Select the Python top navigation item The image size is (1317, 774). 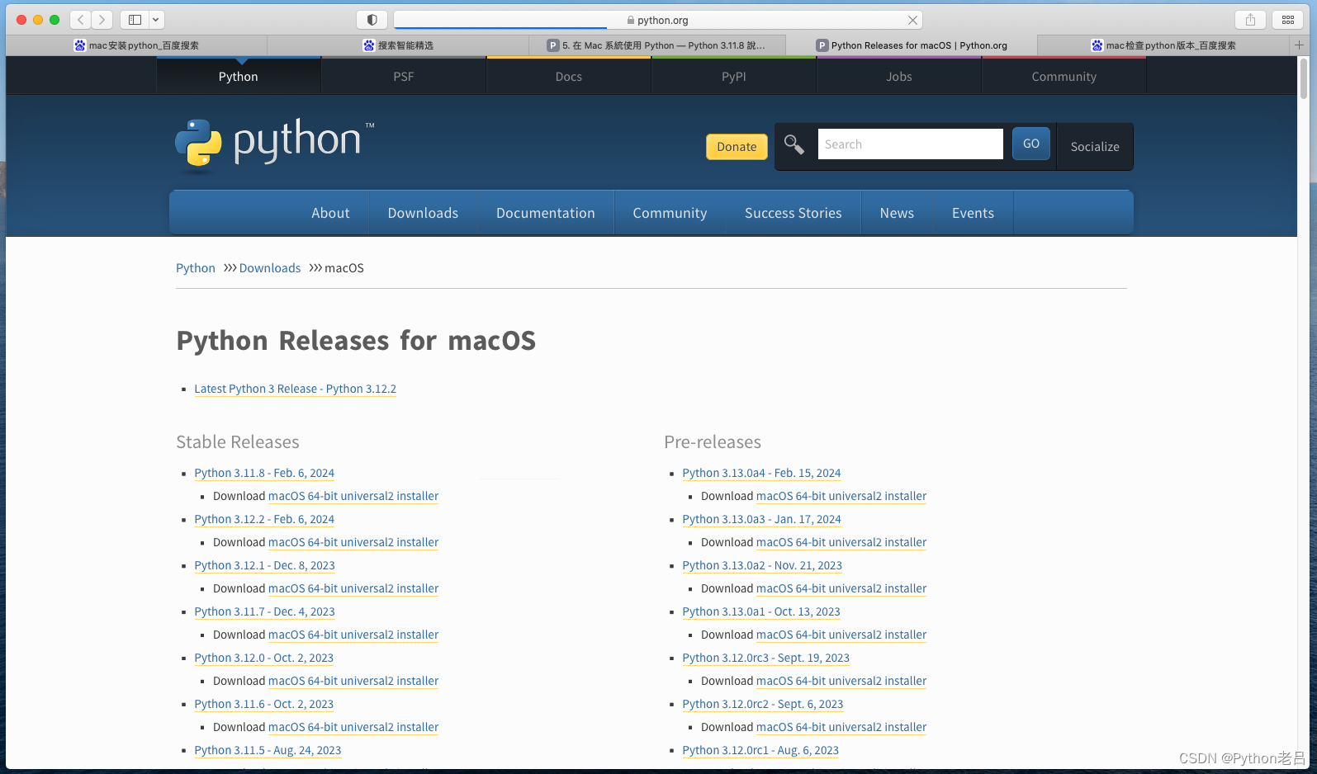point(239,76)
